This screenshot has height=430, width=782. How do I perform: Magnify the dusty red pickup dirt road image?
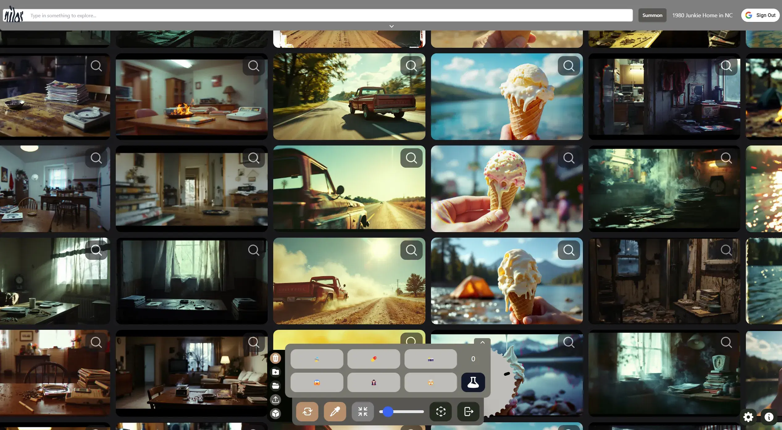(x=411, y=250)
